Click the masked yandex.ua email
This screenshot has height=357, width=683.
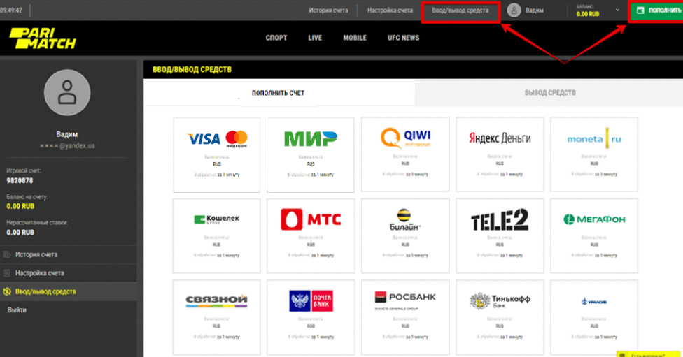[67, 146]
